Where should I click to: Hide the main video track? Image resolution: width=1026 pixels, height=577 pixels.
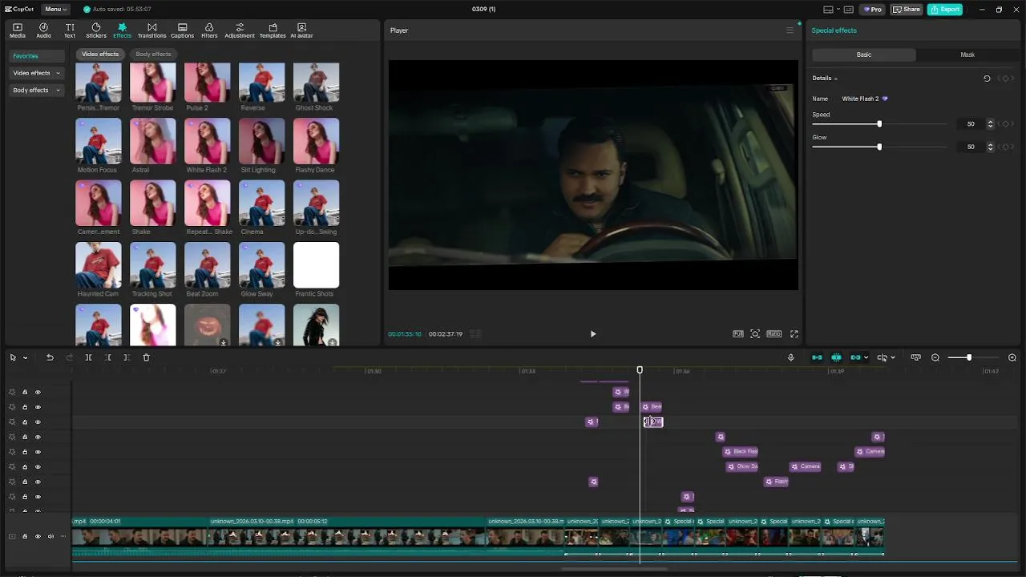pos(38,537)
